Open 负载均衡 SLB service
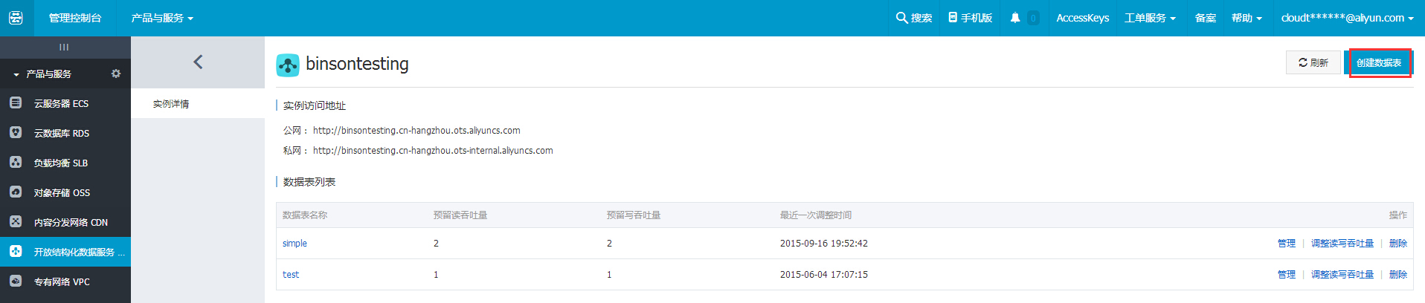The height and width of the screenshot is (303, 1425). (x=61, y=163)
